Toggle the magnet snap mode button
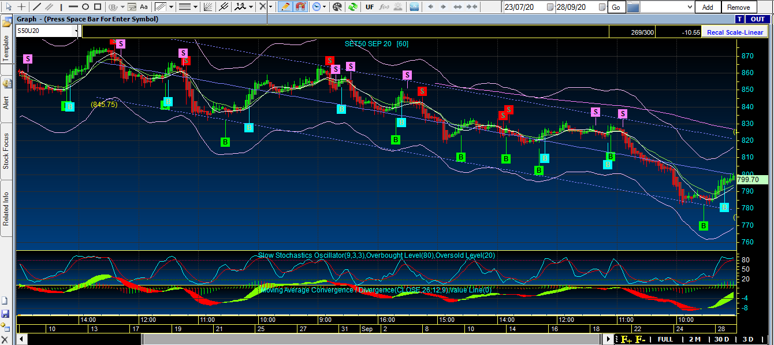This screenshot has width=774, height=345. 300,7
